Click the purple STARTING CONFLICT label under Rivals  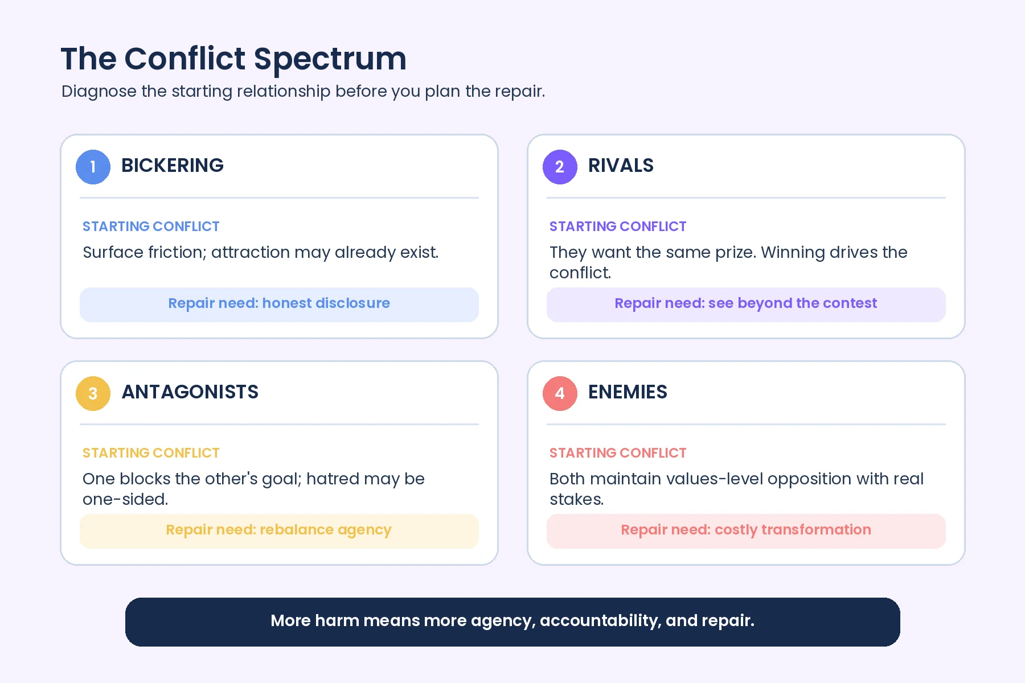click(618, 227)
